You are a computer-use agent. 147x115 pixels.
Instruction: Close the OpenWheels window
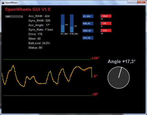[x=141, y=2]
